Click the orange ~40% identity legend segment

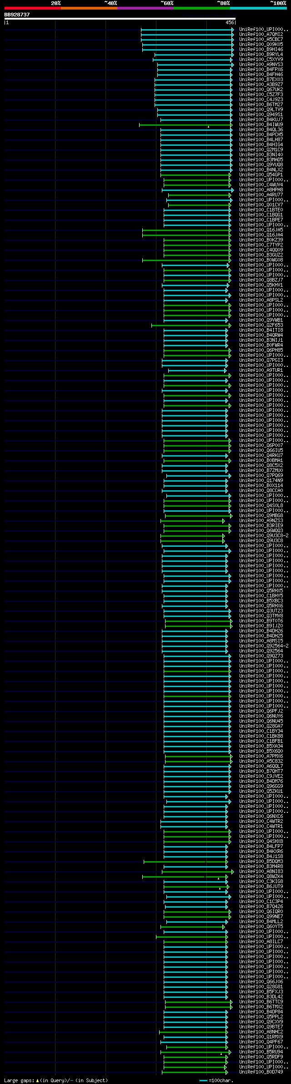click(89, 8)
